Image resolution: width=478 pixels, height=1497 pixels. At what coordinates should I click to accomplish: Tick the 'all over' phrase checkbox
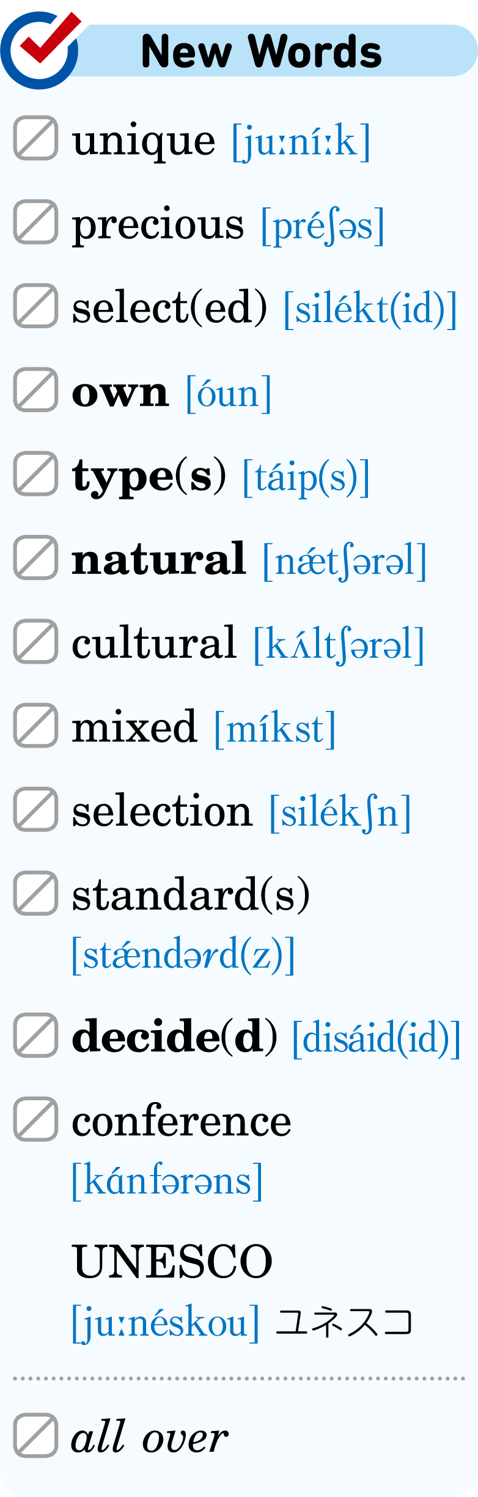coord(36,1435)
